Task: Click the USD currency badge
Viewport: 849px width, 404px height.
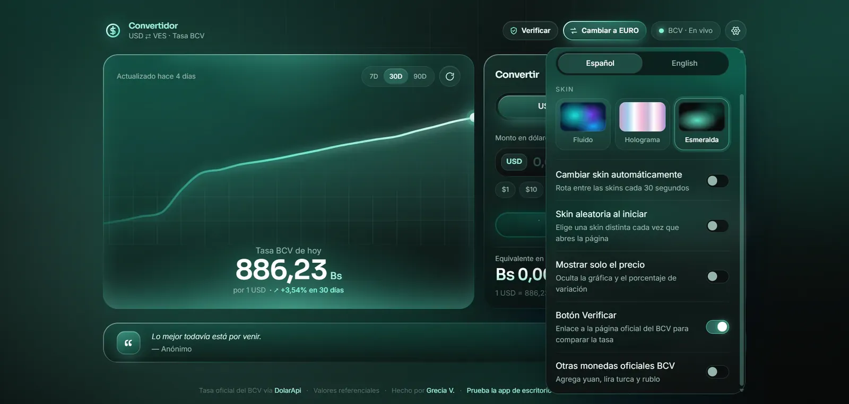Action: (514, 161)
